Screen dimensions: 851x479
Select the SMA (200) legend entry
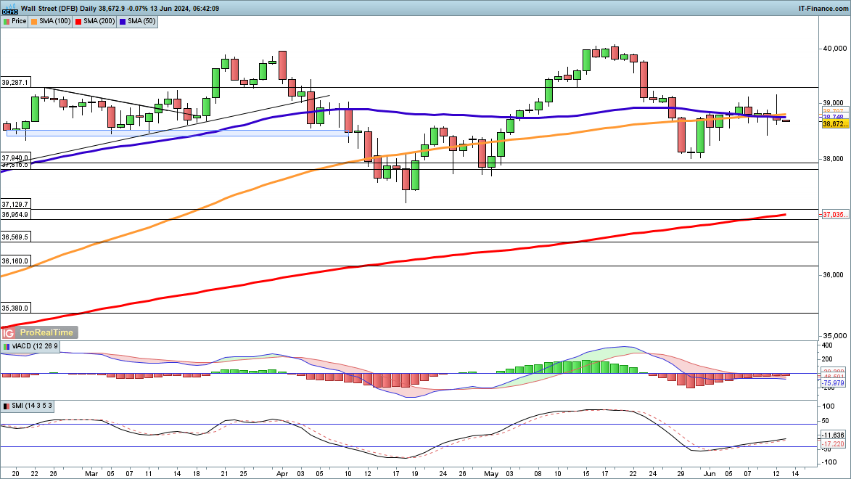95,21
